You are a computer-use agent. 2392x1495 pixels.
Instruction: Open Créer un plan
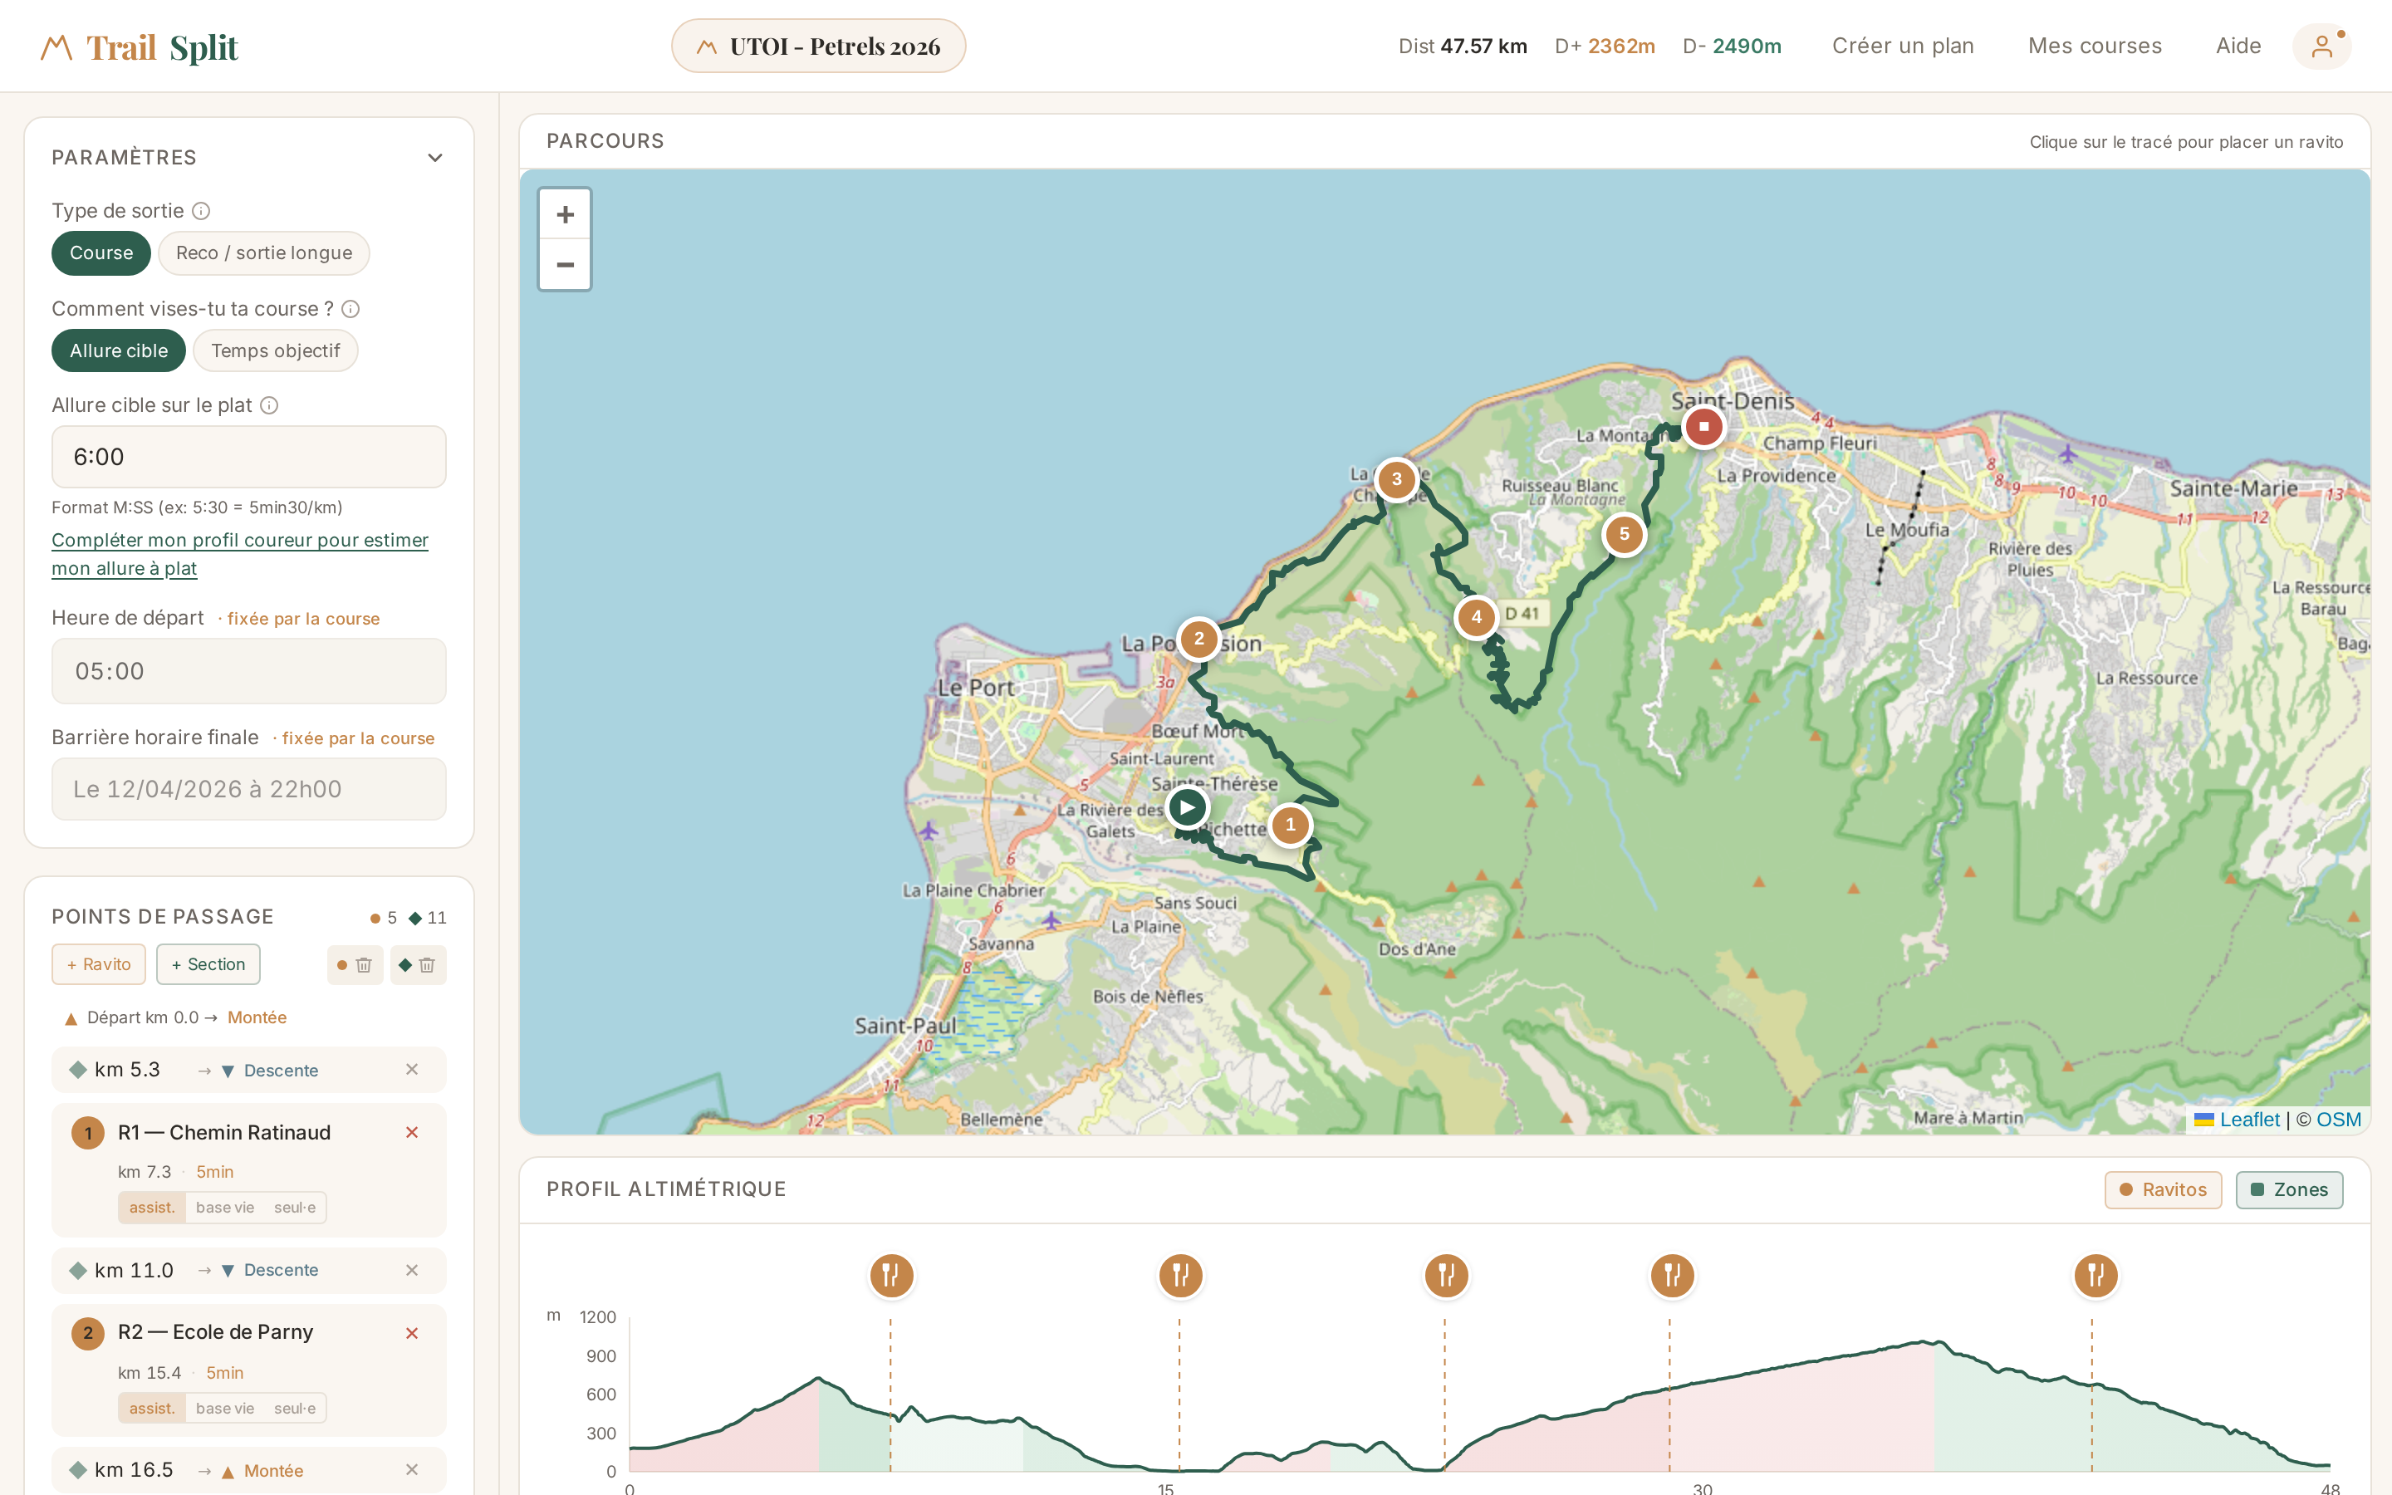[x=1903, y=47]
